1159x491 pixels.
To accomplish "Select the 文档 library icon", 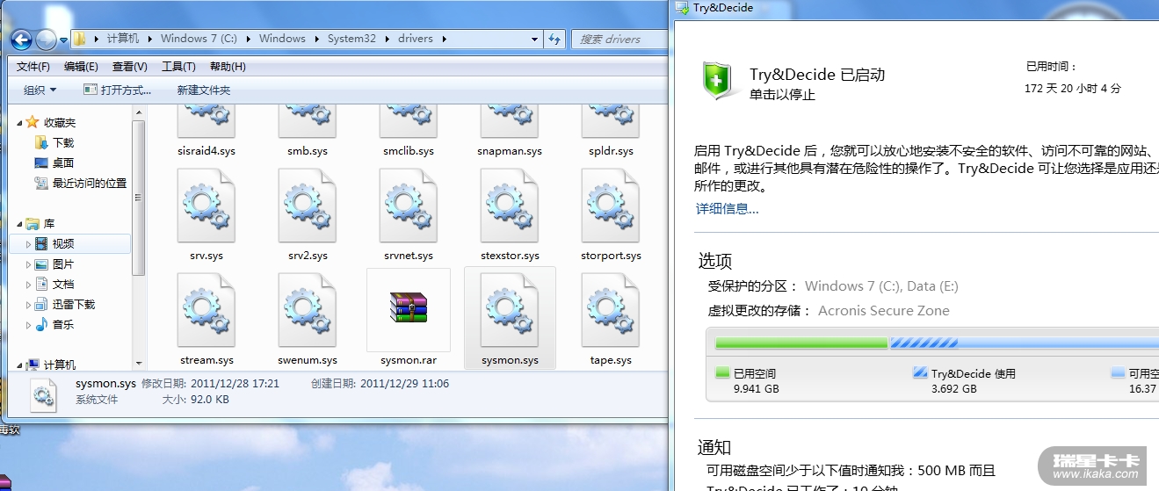I will 41,284.
